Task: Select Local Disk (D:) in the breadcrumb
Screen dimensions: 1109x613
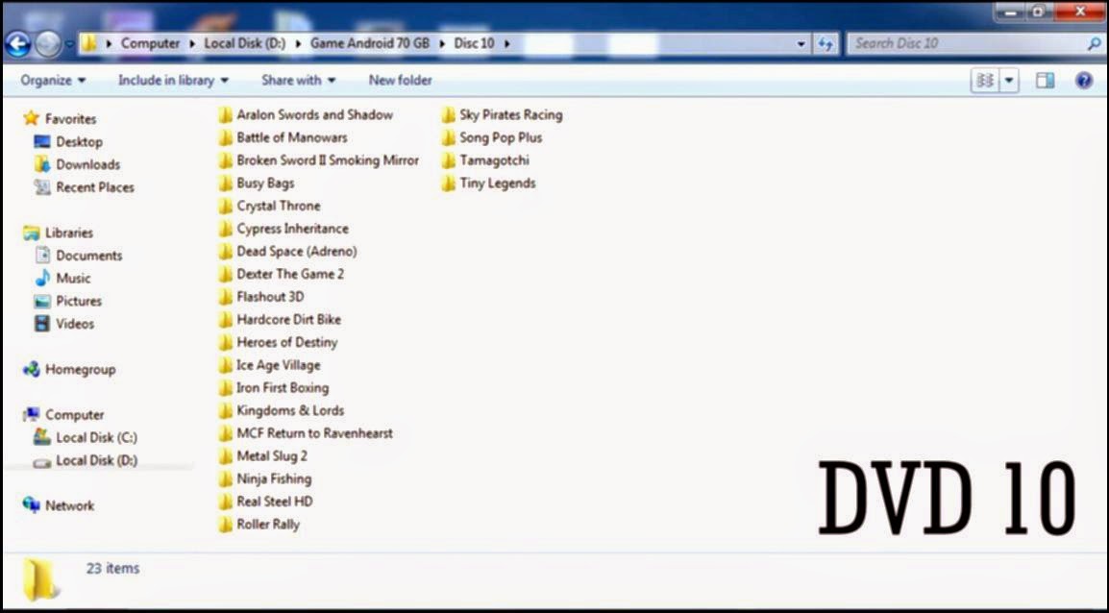Action: [245, 43]
